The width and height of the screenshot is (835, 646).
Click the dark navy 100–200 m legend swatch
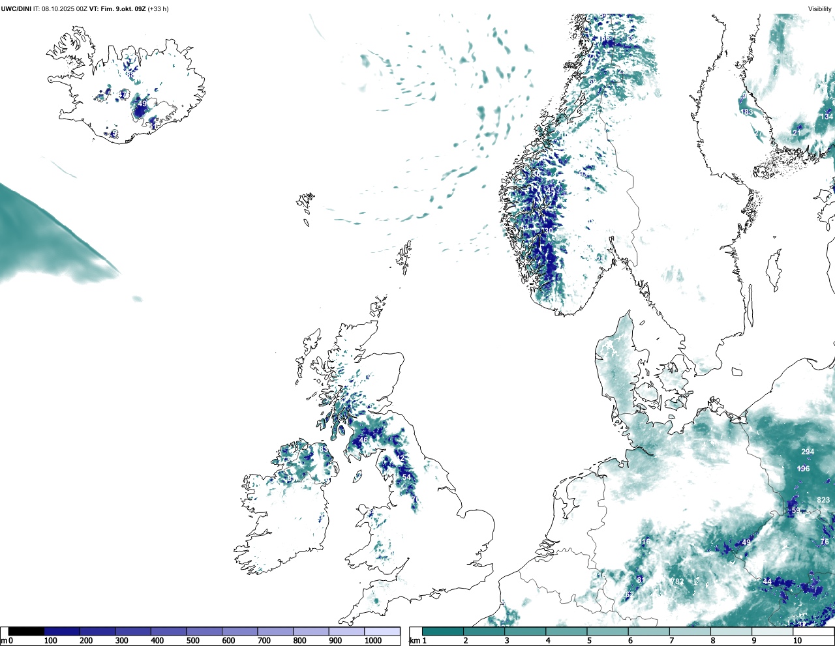[62, 632]
